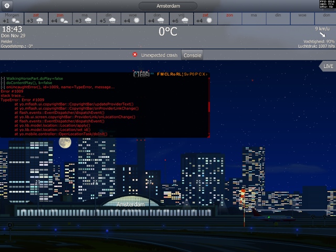Screen dimensions: 336x252
Task: Select the vrij +6 forecast day
Action: click(181, 18)
